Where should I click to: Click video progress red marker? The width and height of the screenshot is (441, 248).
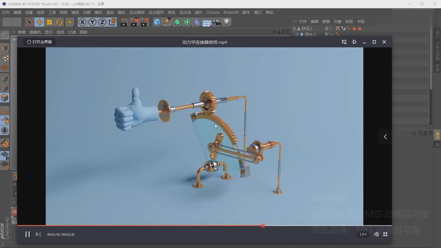tap(263, 226)
